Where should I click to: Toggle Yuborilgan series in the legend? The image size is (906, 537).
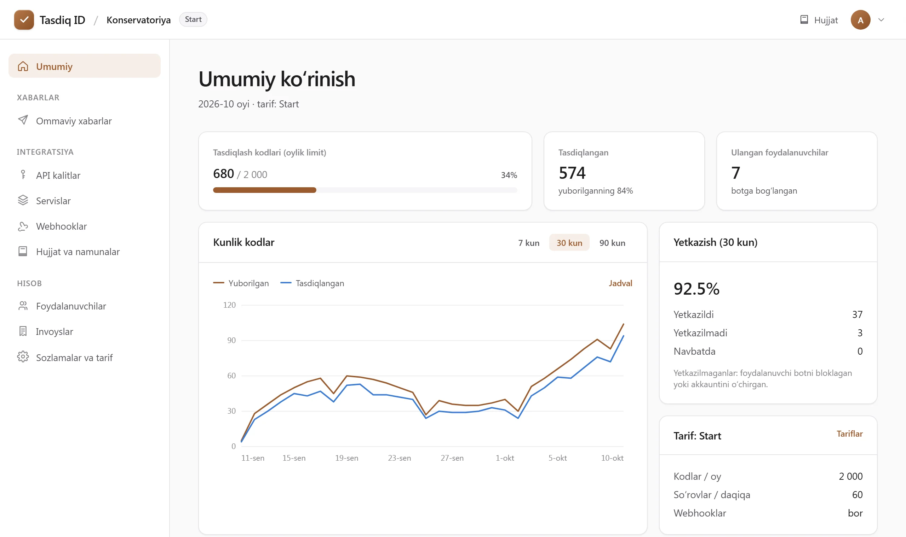241,283
